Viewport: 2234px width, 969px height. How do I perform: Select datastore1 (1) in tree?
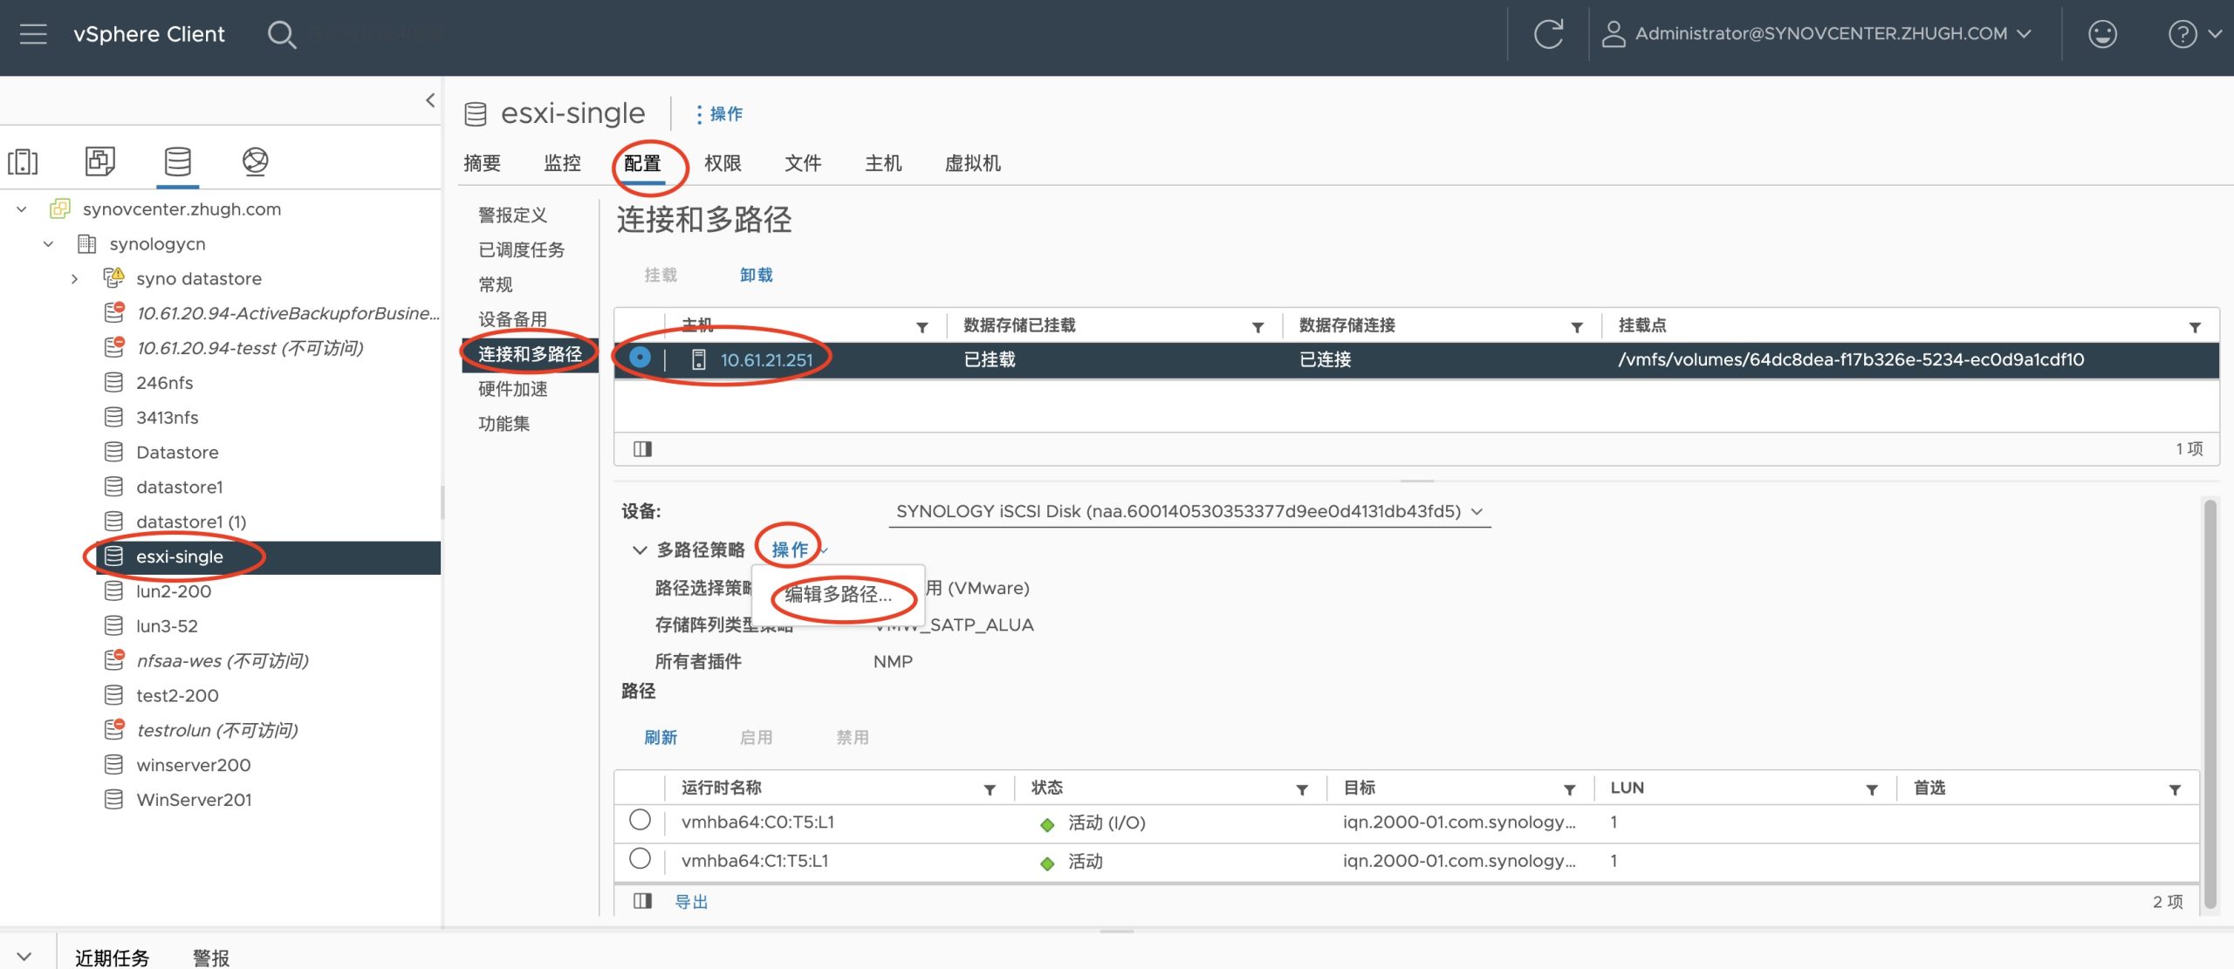(x=191, y=522)
